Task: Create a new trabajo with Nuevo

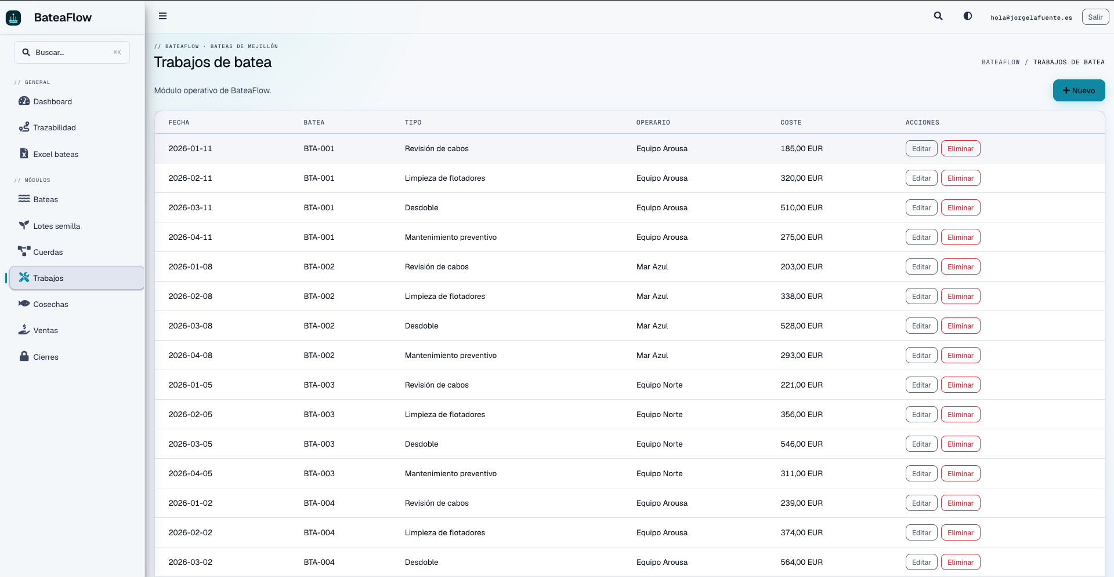Action: coord(1079,90)
